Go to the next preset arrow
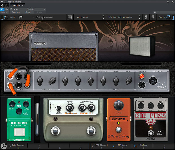 click(x=17, y=9)
